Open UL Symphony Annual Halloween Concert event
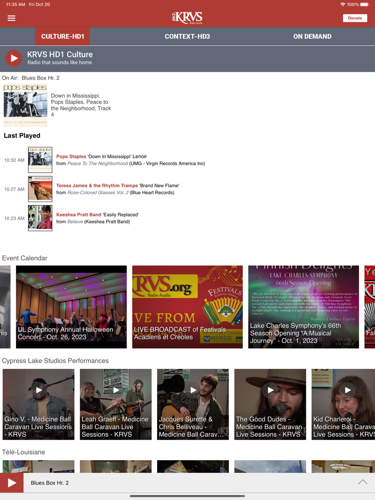Screen dimensions: 375x500 [x=71, y=307]
